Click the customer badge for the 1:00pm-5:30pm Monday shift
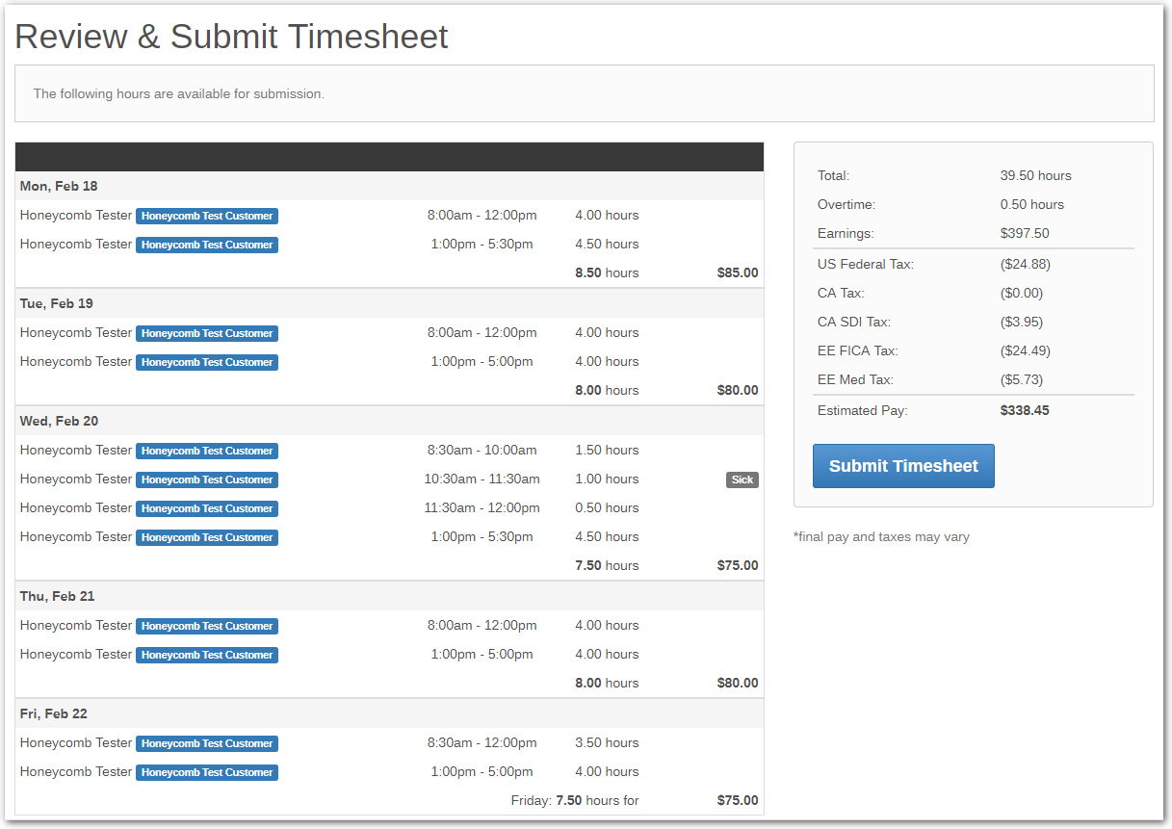Image resolution: width=1172 pixels, height=829 pixels. [x=206, y=245]
